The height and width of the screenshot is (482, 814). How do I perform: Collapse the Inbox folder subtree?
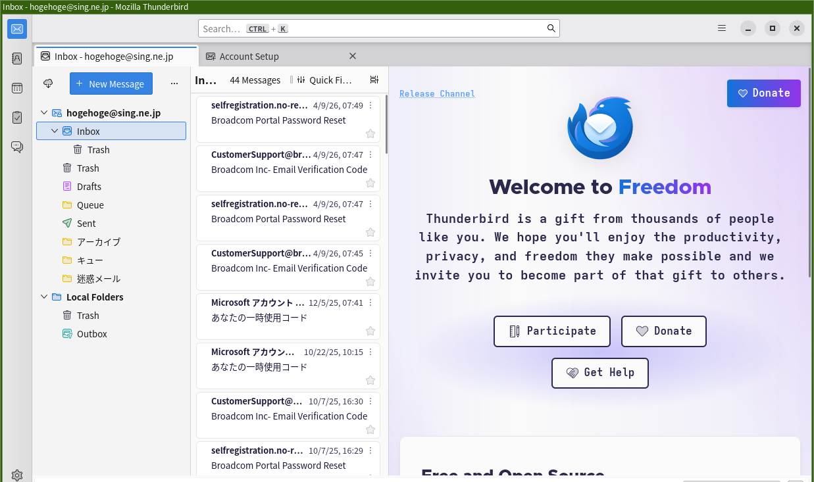(x=55, y=132)
